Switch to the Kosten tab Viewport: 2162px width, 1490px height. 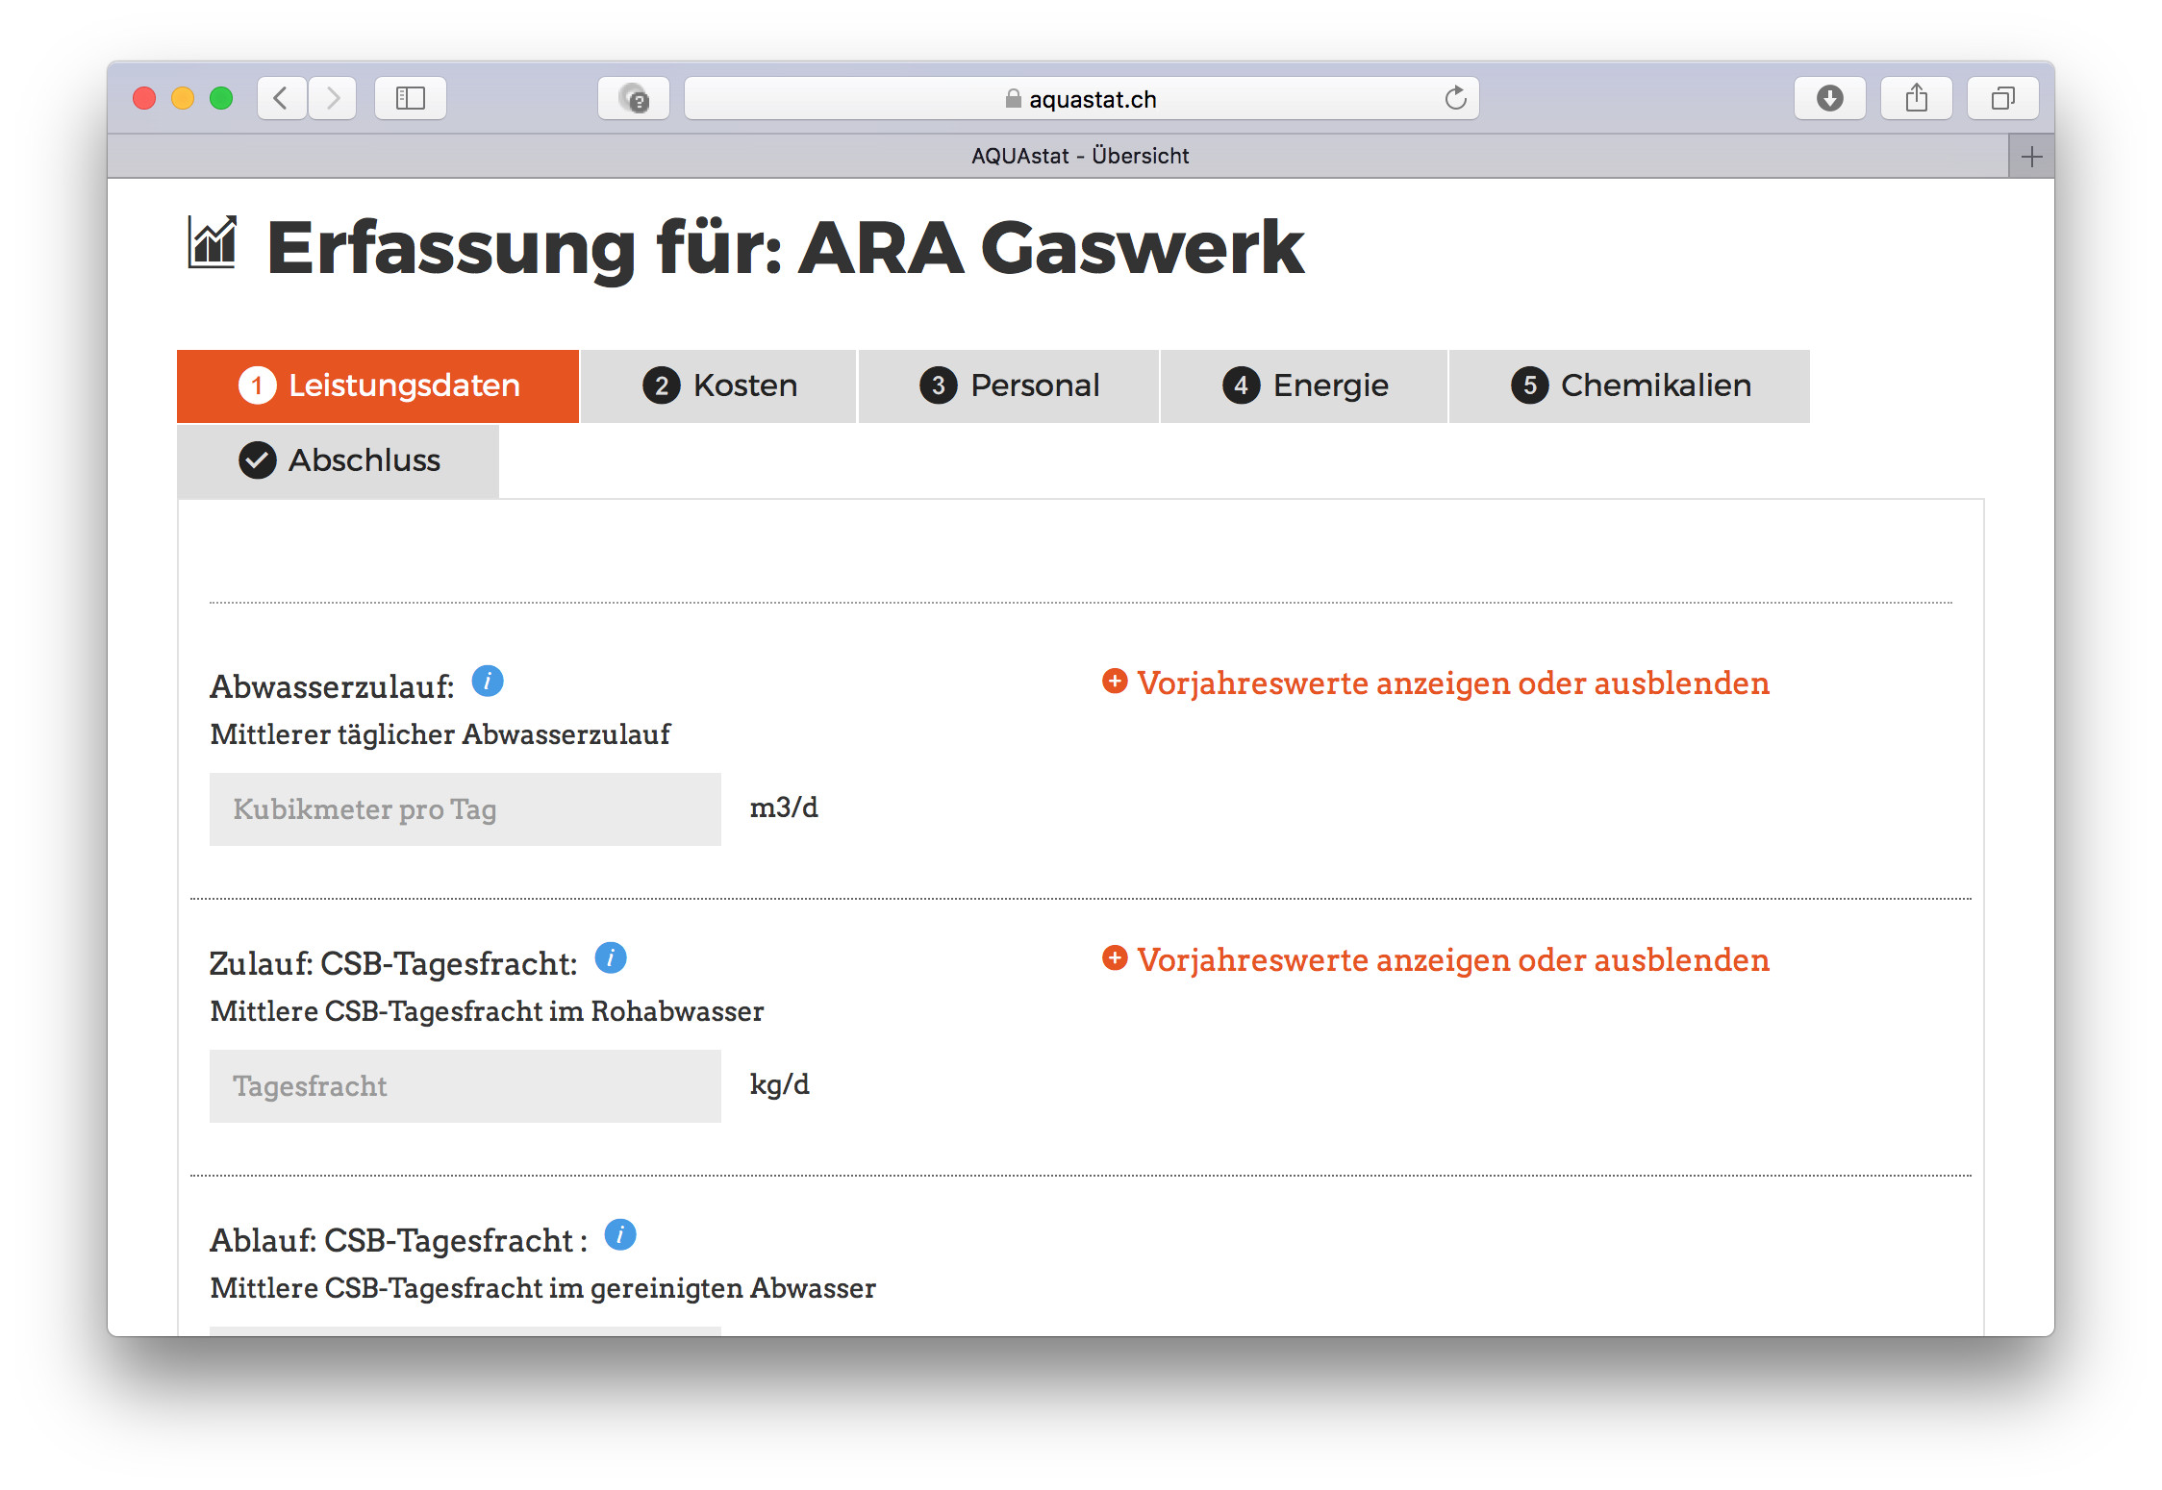[718, 386]
